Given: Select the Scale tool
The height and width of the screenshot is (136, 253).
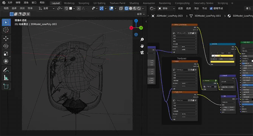Looking at the screenshot, I should (x=6, y=54).
